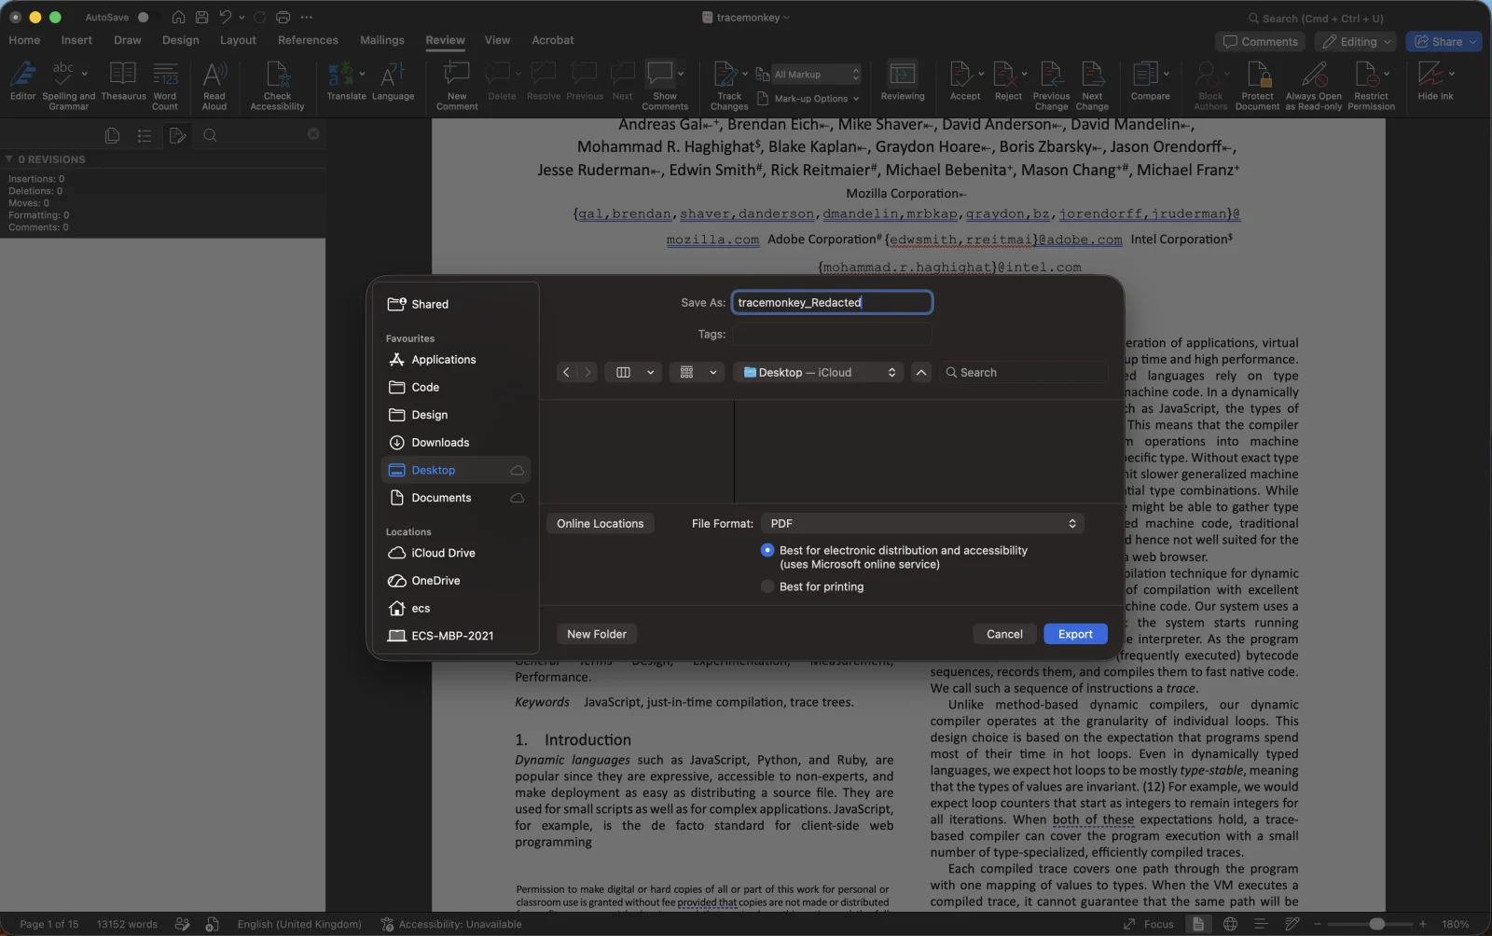Click Protect Document
Viewport: 1492px width, 936px height.
pos(1257,85)
